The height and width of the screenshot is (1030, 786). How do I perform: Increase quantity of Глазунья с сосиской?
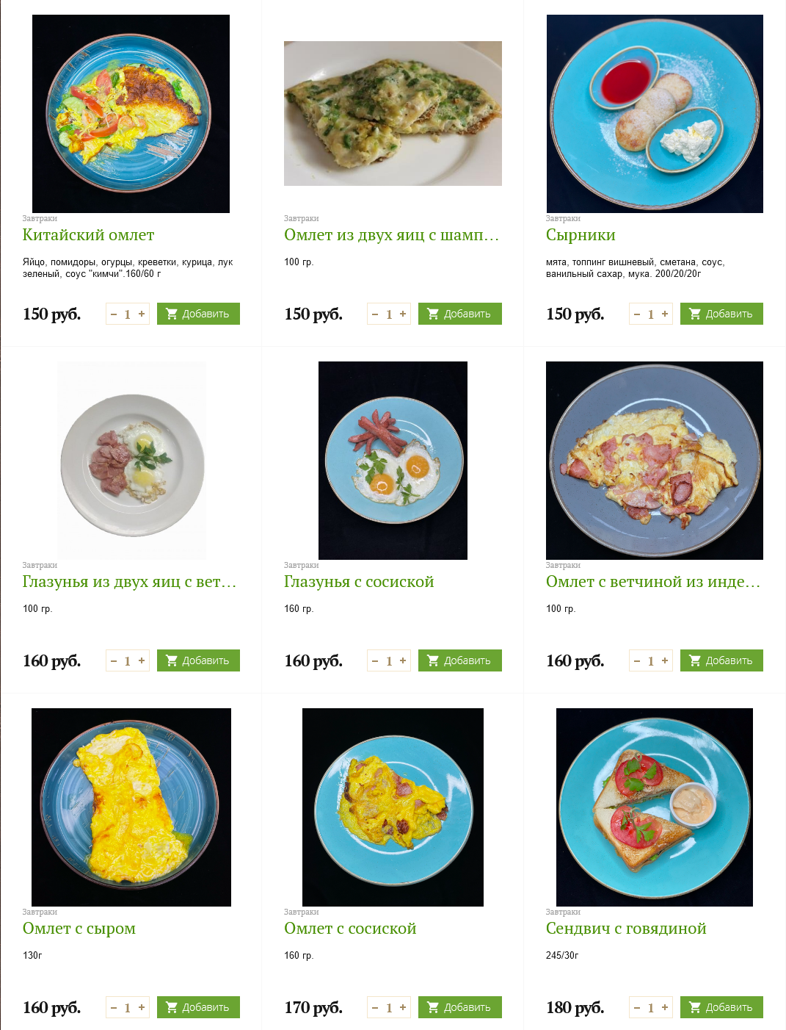[x=403, y=660]
